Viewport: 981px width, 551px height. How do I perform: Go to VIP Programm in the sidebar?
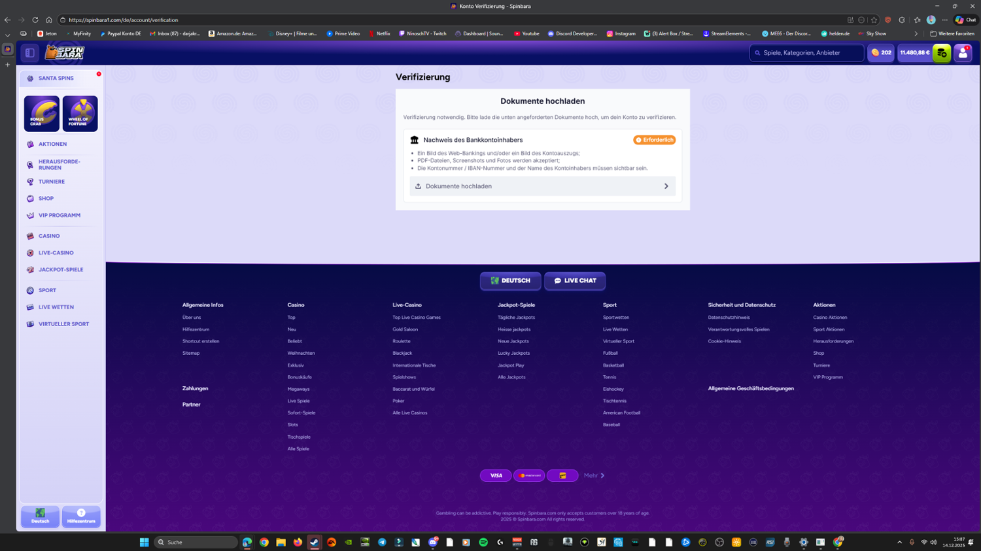pos(59,215)
